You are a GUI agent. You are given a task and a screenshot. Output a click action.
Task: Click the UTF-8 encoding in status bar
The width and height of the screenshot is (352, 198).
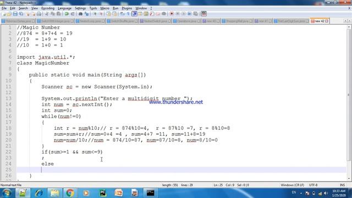313,185
